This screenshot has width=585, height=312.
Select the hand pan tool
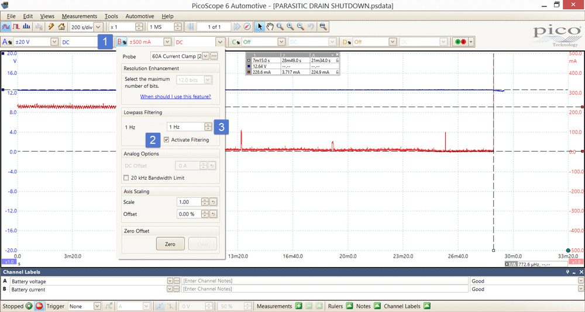click(x=270, y=27)
